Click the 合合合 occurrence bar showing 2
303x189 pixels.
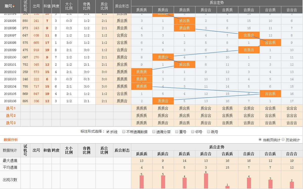(x=292, y=185)
